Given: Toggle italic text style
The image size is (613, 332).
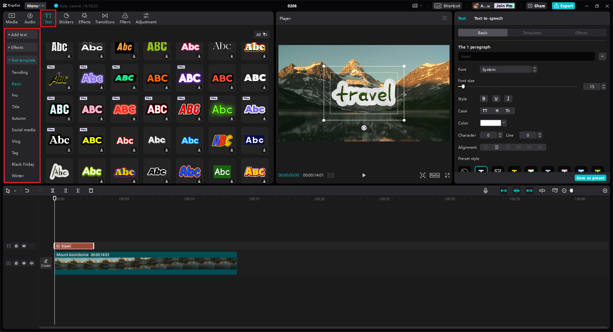Looking at the screenshot, I should 508,99.
